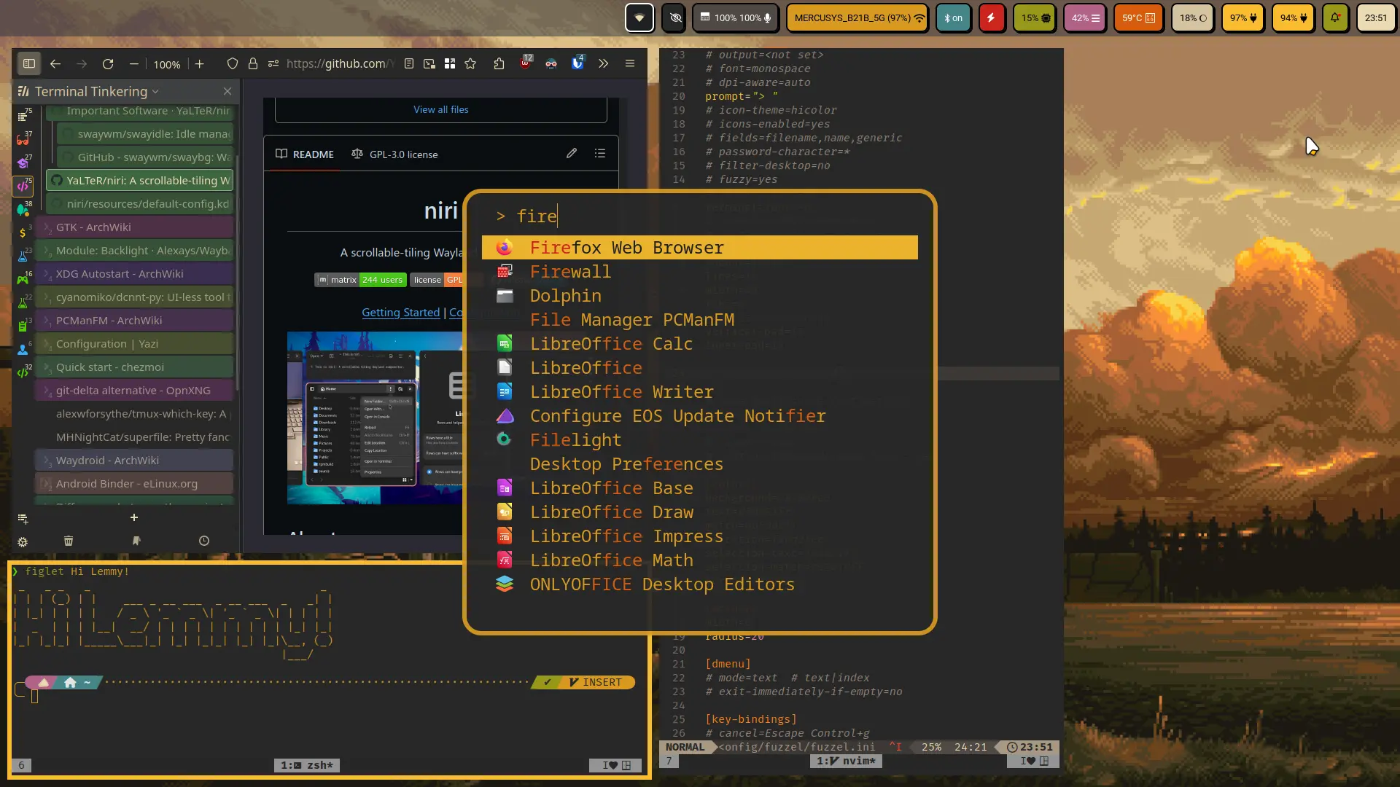Expand the toolbar overflow chevrons
The width and height of the screenshot is (1400, 787).
pos(603,64)
